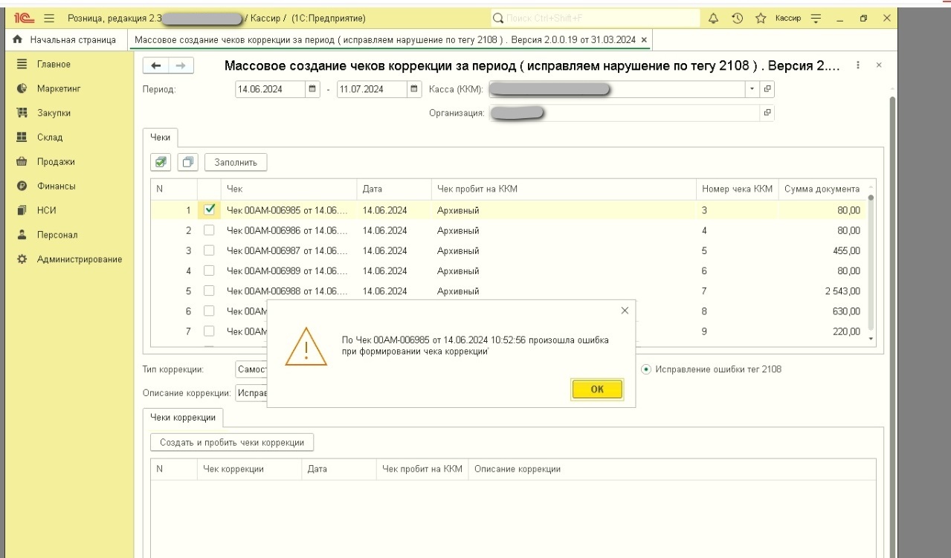Open calendar for period end date
This screenshot has width=951, height=558.
coord(415,89)
